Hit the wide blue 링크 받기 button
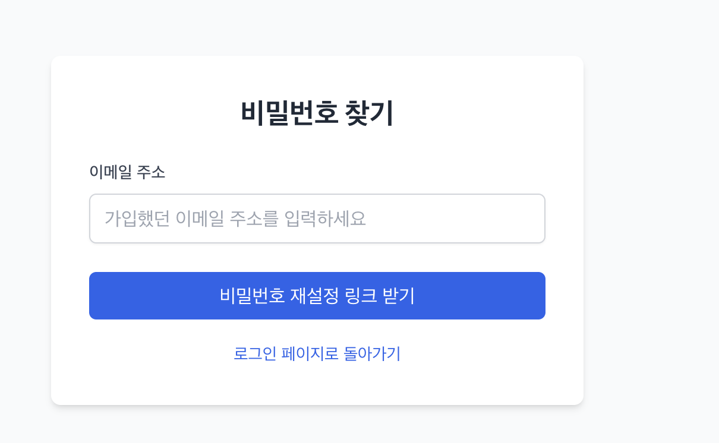 tap(317, 296)
